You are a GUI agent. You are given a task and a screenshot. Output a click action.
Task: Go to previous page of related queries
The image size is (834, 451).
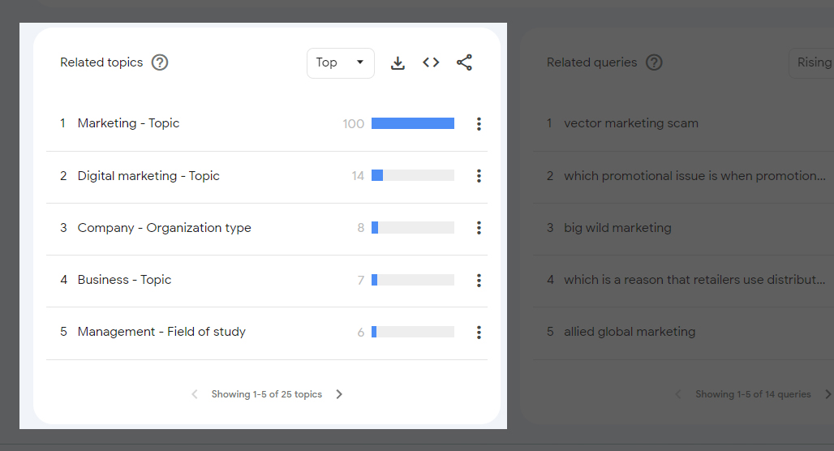pos(678,394)
